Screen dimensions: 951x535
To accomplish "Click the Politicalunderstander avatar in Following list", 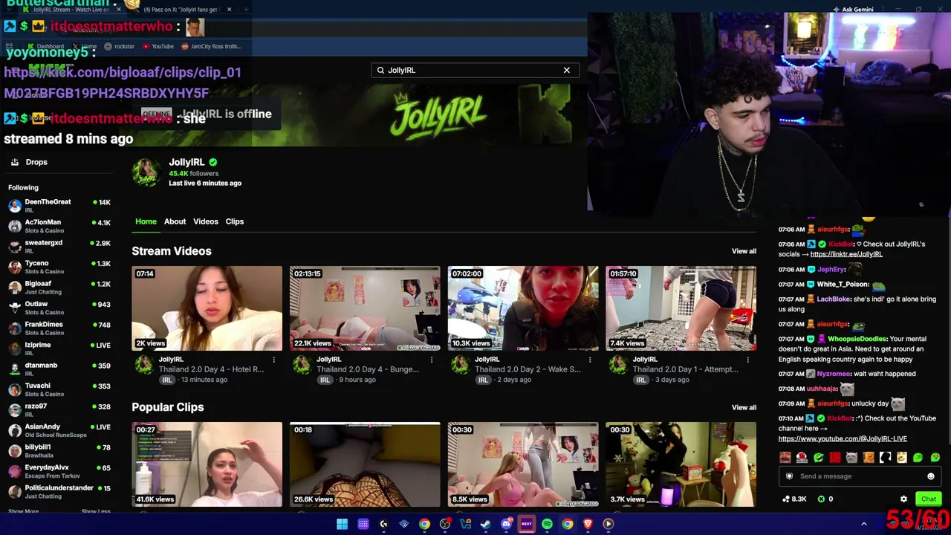I will (15, 491).
